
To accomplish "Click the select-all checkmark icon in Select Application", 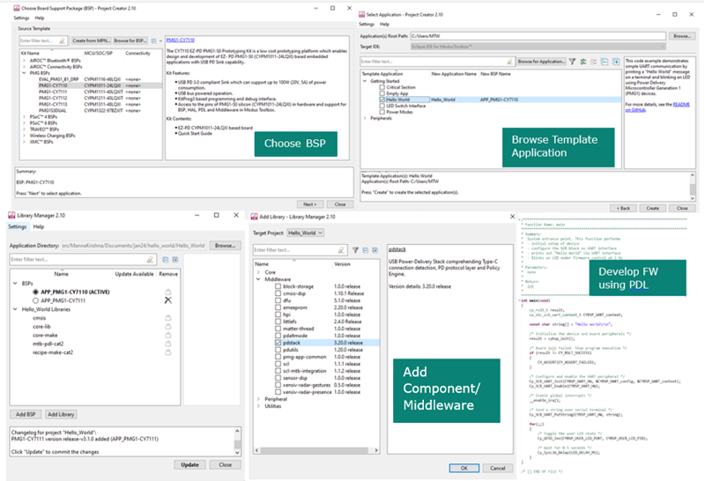I will point(583,62).
